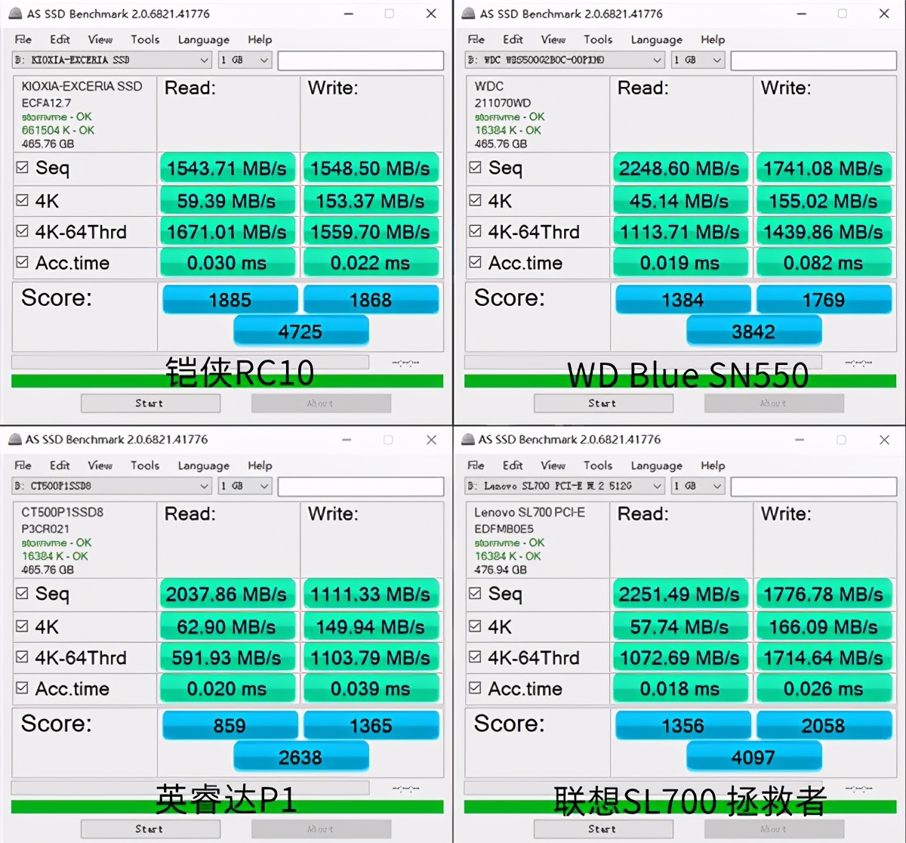
Task: Open View menu in KIOXIA window
Action: point(100,39)
